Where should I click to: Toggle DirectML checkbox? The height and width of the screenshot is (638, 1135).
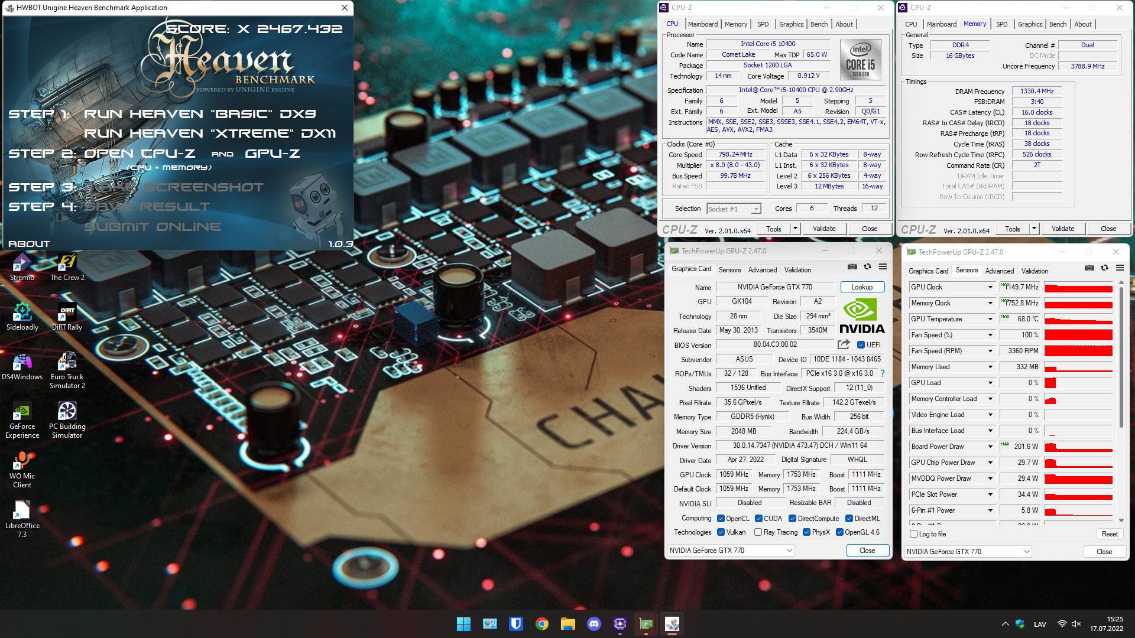849,519
